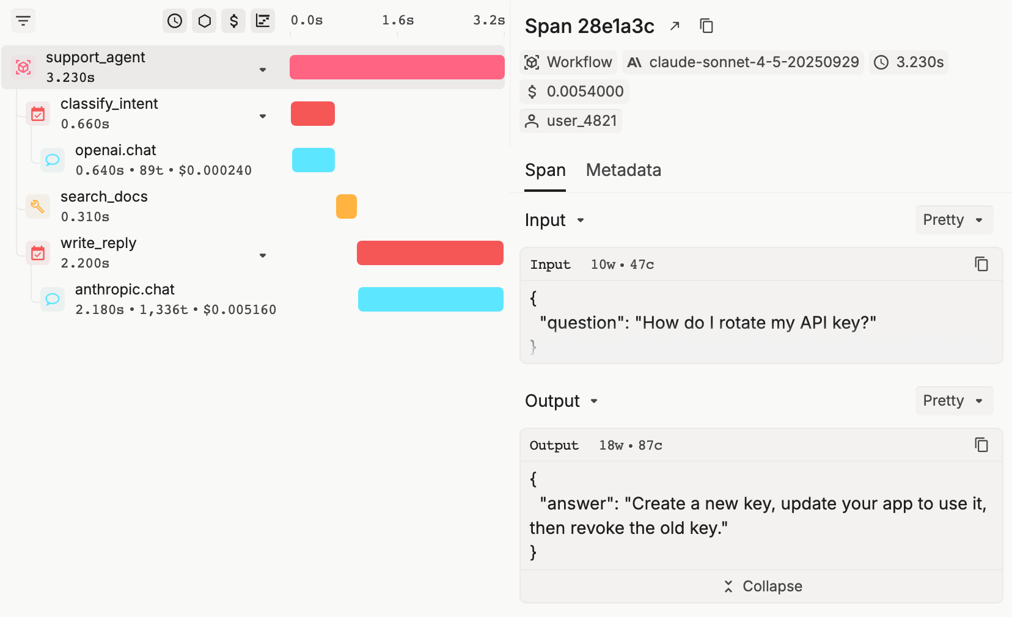1012x617 pixels.
Task: Copy the Input block contents
Action: click(x=981, y=264)
